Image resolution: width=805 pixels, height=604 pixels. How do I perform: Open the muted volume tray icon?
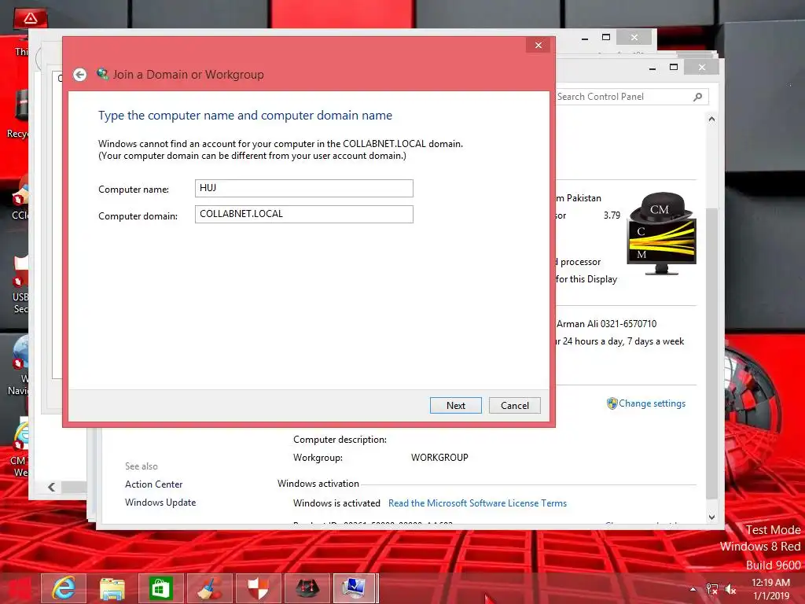click(730, 589)
